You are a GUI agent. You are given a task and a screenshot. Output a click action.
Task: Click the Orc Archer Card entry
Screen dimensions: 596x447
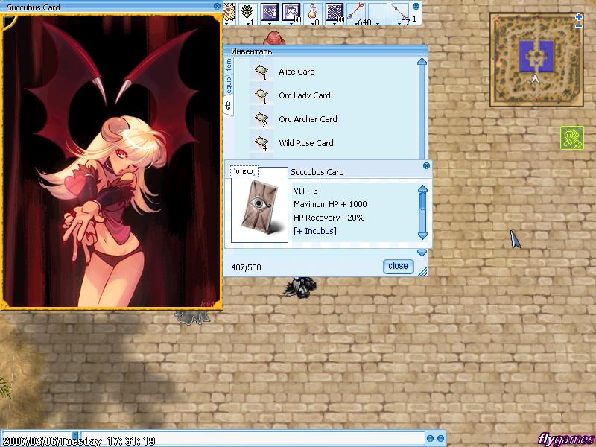click(307, 119)
